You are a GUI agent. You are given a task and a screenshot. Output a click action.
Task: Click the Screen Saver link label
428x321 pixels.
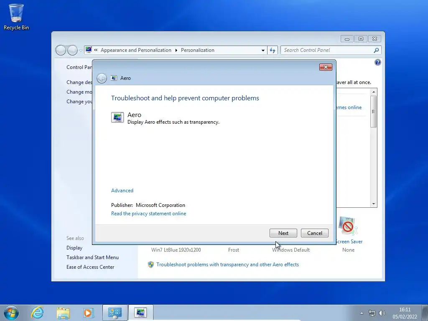click(349, 242)
